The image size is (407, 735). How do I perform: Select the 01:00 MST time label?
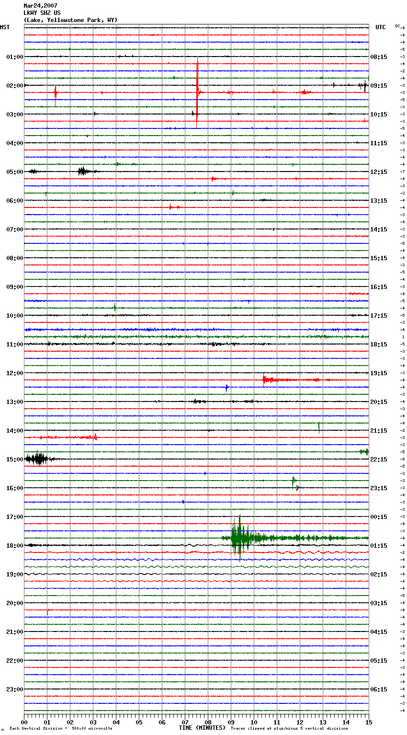pos(14,57)
